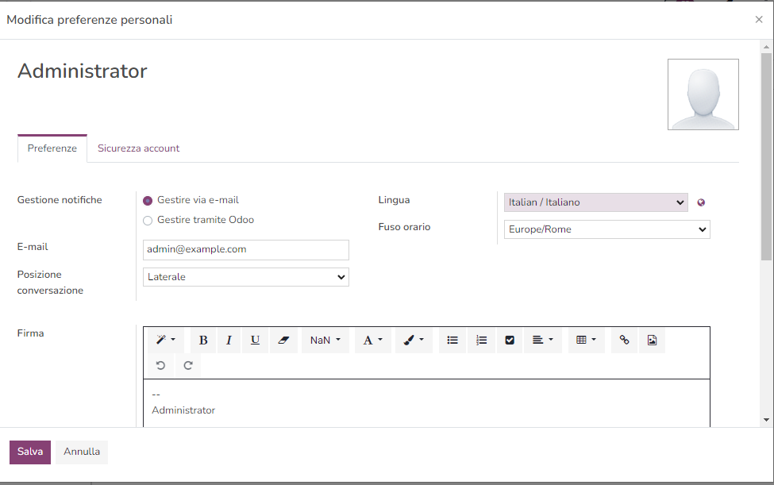Select the Preferenze tab

point(52,148)
